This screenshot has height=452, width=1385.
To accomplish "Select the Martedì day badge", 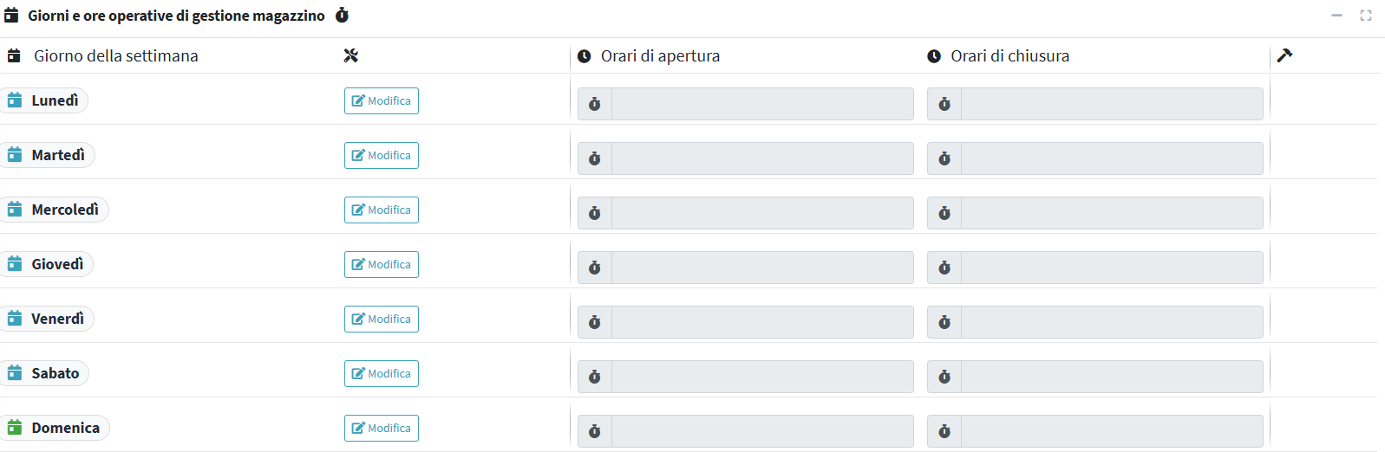I will [x=49, y=155].
